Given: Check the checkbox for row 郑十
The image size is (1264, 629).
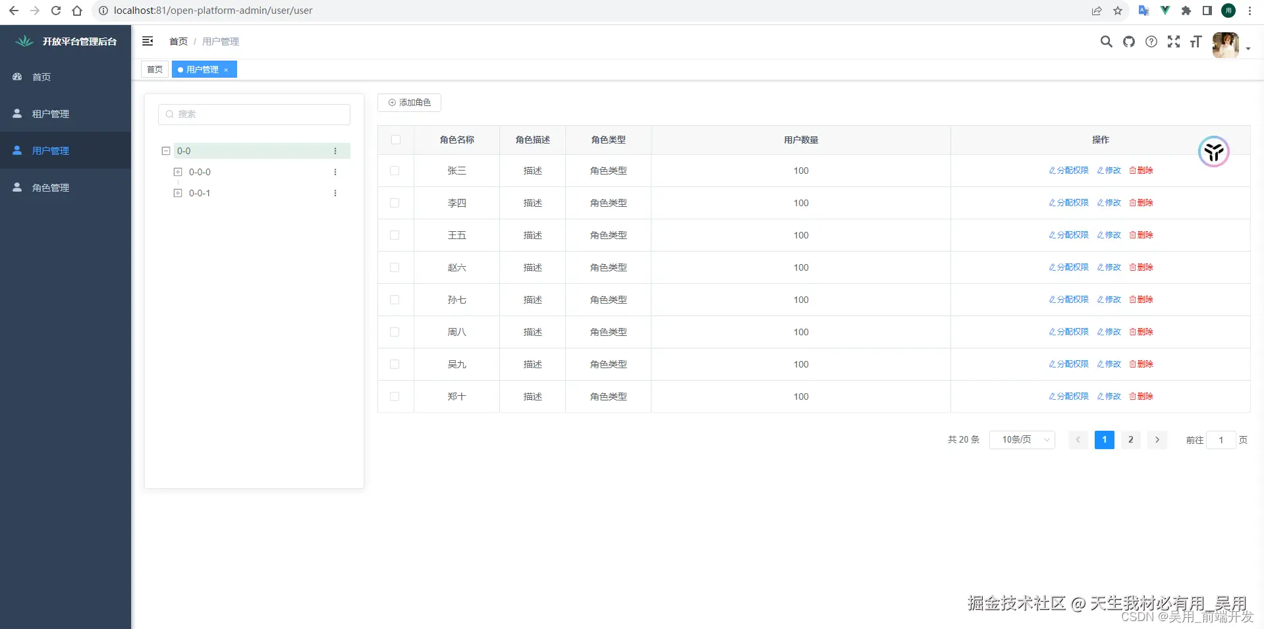Looking at the screenshot, I should pyautogui.click(x=395, y=397).
